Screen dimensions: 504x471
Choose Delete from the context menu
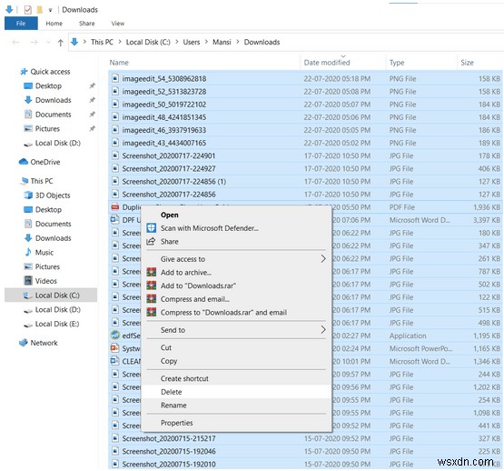coord(236,392)
